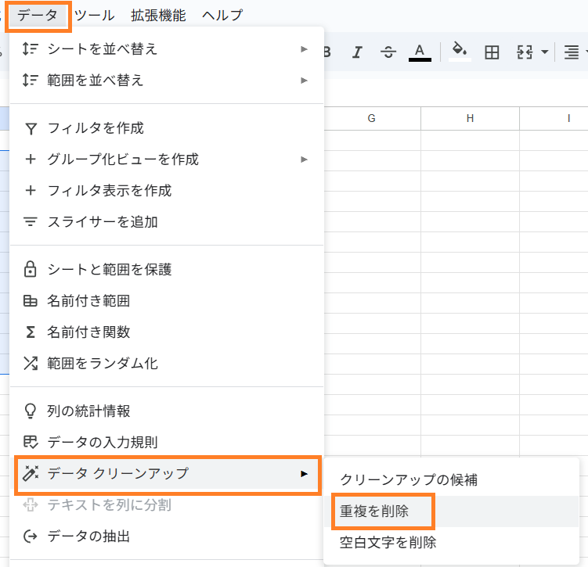Open the merge cells dropdown arrow
588x567 pixels.
[x=544, y=52]
